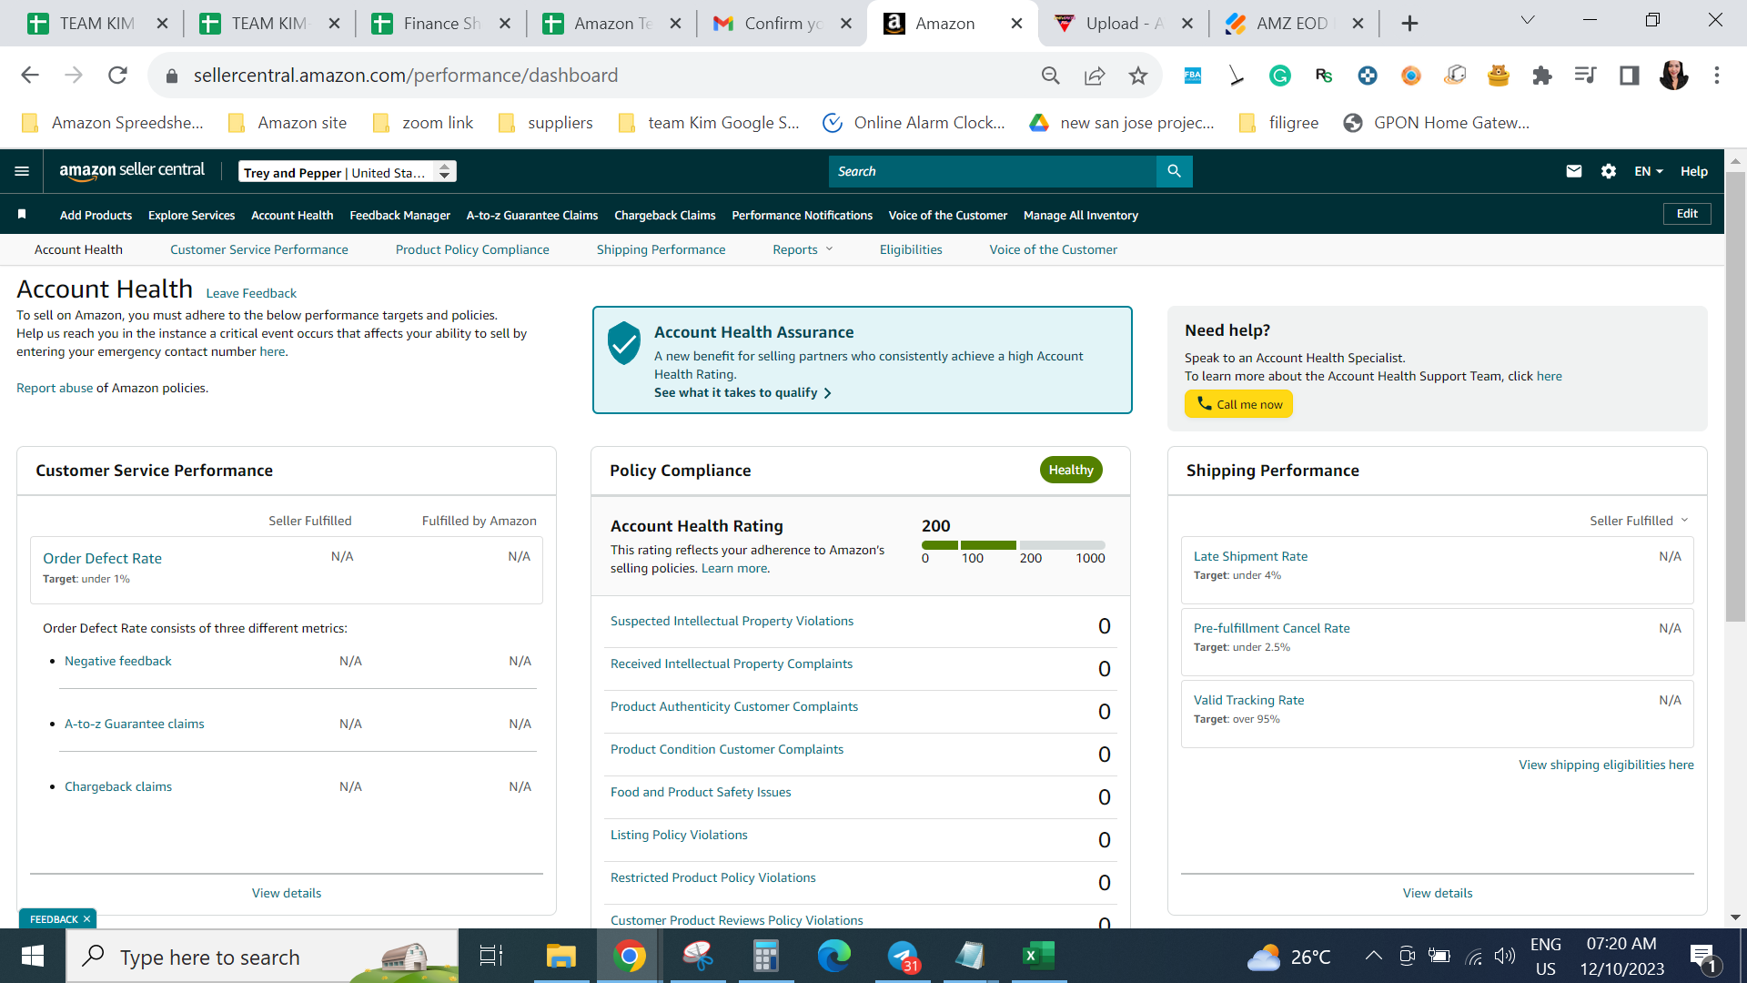
Task: Open the FBA calculator extension icon
Action: pyautogui.click(x=1193, y=76)
